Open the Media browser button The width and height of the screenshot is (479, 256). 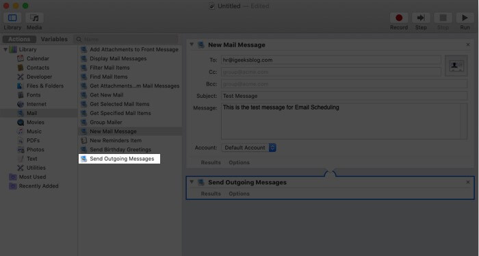point(34,18)
